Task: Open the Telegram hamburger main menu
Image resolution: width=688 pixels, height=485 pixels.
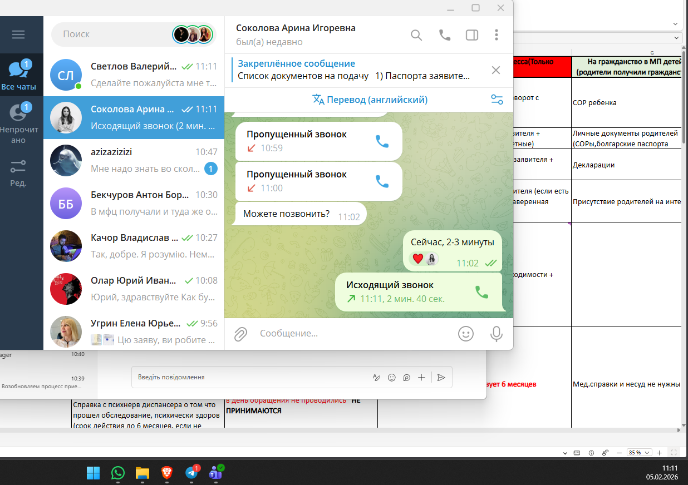Action: [18, 34]
